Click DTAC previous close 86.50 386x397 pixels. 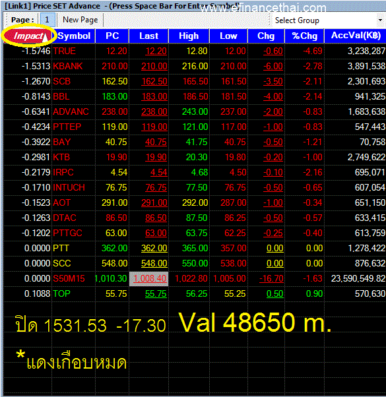point(116,218)
